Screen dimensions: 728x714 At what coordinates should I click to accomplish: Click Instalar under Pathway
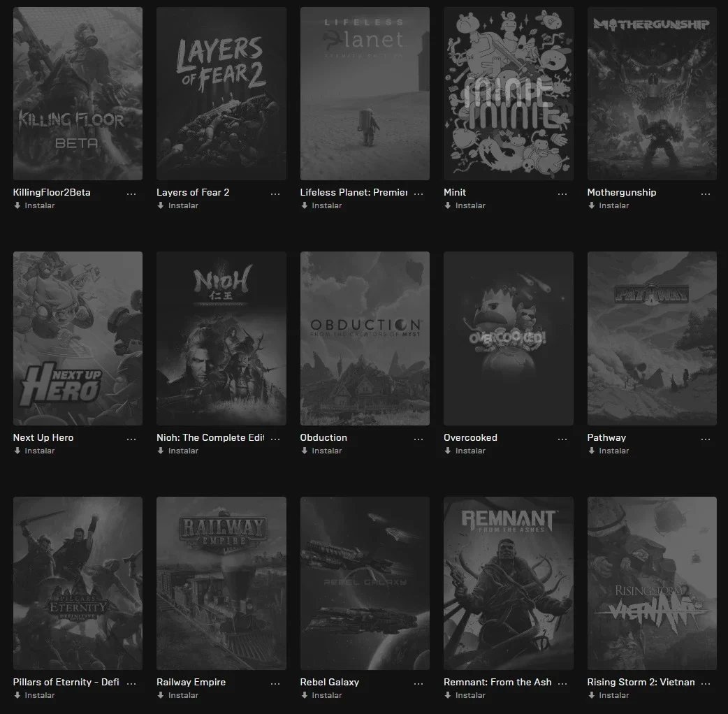point(609,451)
